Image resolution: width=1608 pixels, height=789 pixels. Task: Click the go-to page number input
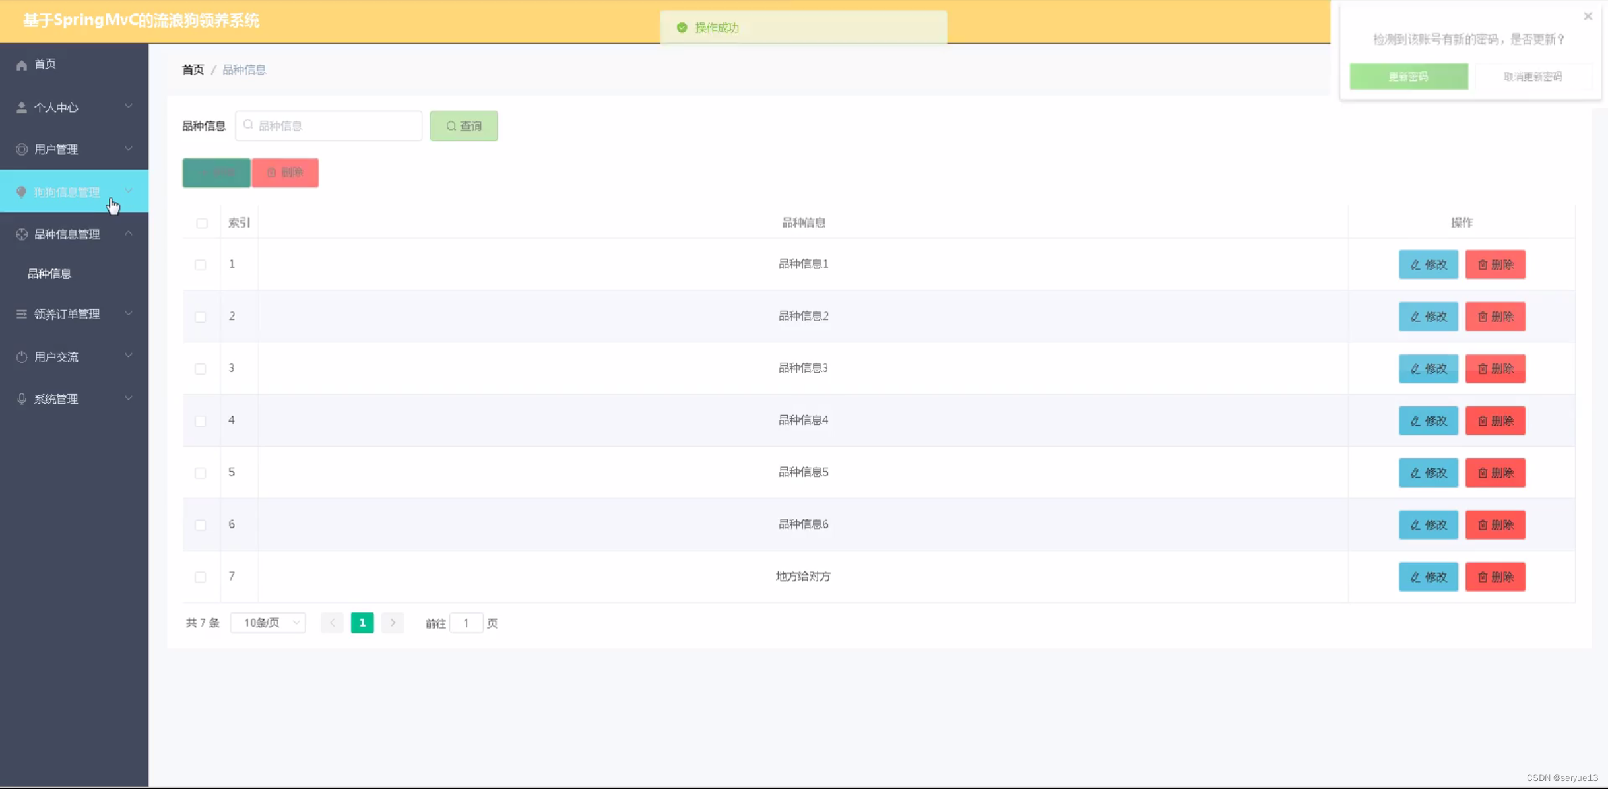pos(466,623)
